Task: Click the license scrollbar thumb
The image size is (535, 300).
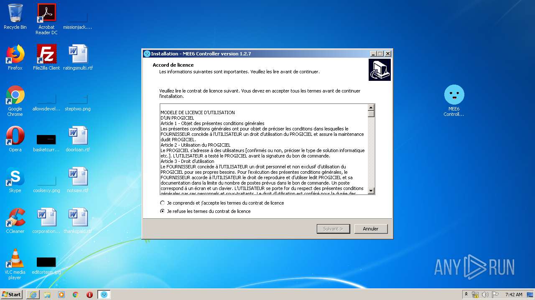Action: [x=371, y=113]
